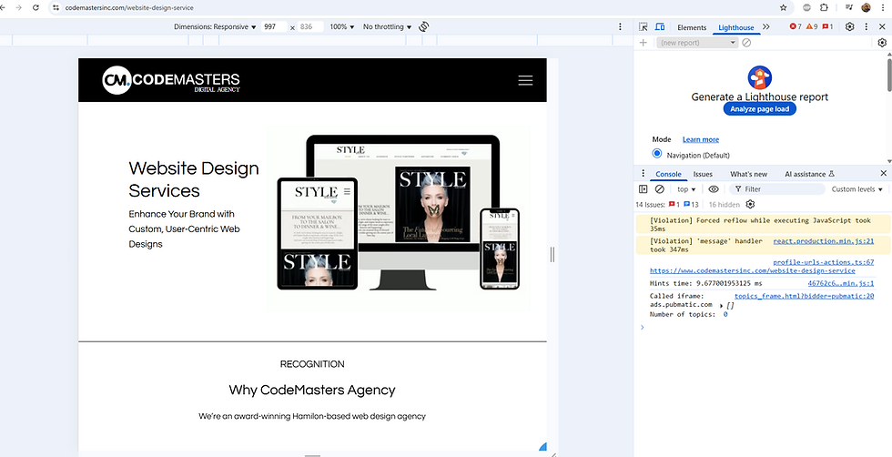Open the No throttling dropdown
This screenshot has width=892, height=457.
tap(388, 26)
